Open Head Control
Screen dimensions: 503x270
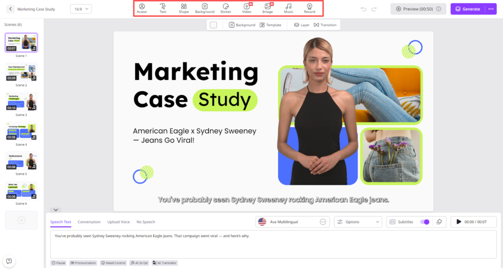coord(113,263)
